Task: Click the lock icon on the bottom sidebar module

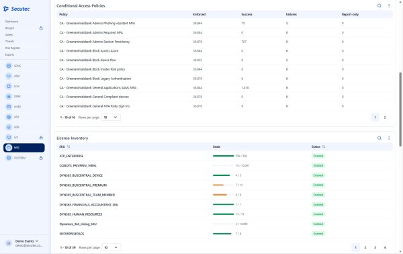Action: pos(41,158)
